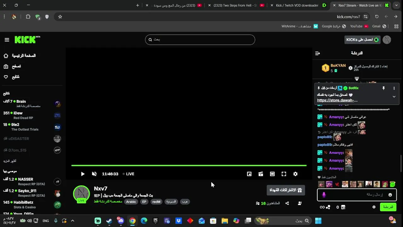Expand the pinned message with chevron
Image resolution: width=403 pixels, height=227 pixels.
394,97
